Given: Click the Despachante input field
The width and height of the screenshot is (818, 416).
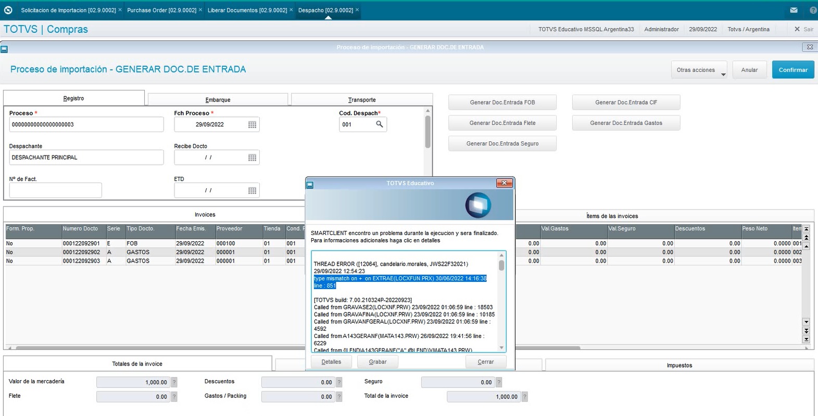Looking at the screenshot, I should click(x=86, y=158).
